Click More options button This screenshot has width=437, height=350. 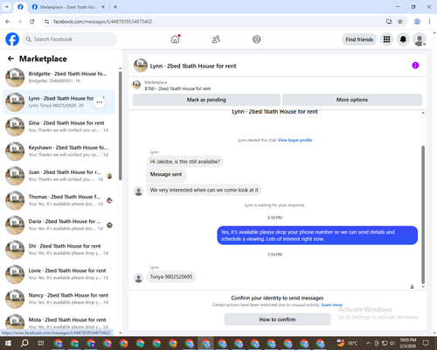(352, 100)
